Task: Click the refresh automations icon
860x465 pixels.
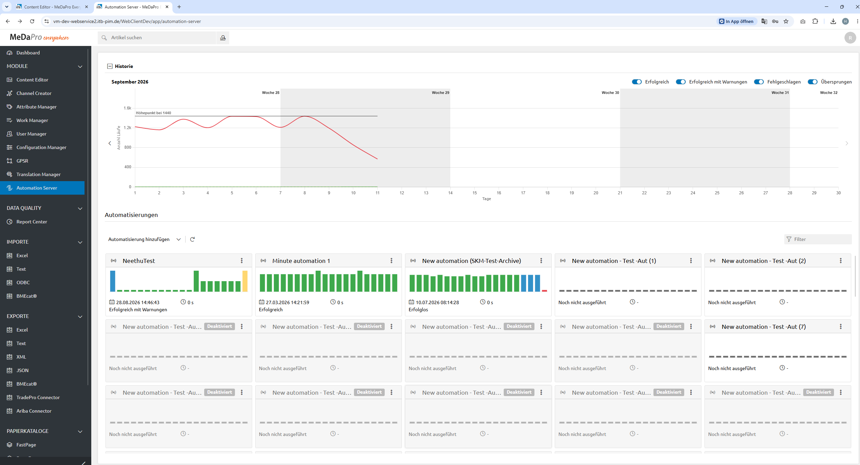Action: coord(192,239)
